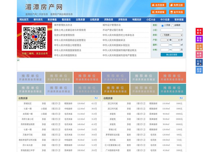The height and width of the screenshot is (152, 203).
Task: Click the QR code image banner
Action: tap(35, 40)
